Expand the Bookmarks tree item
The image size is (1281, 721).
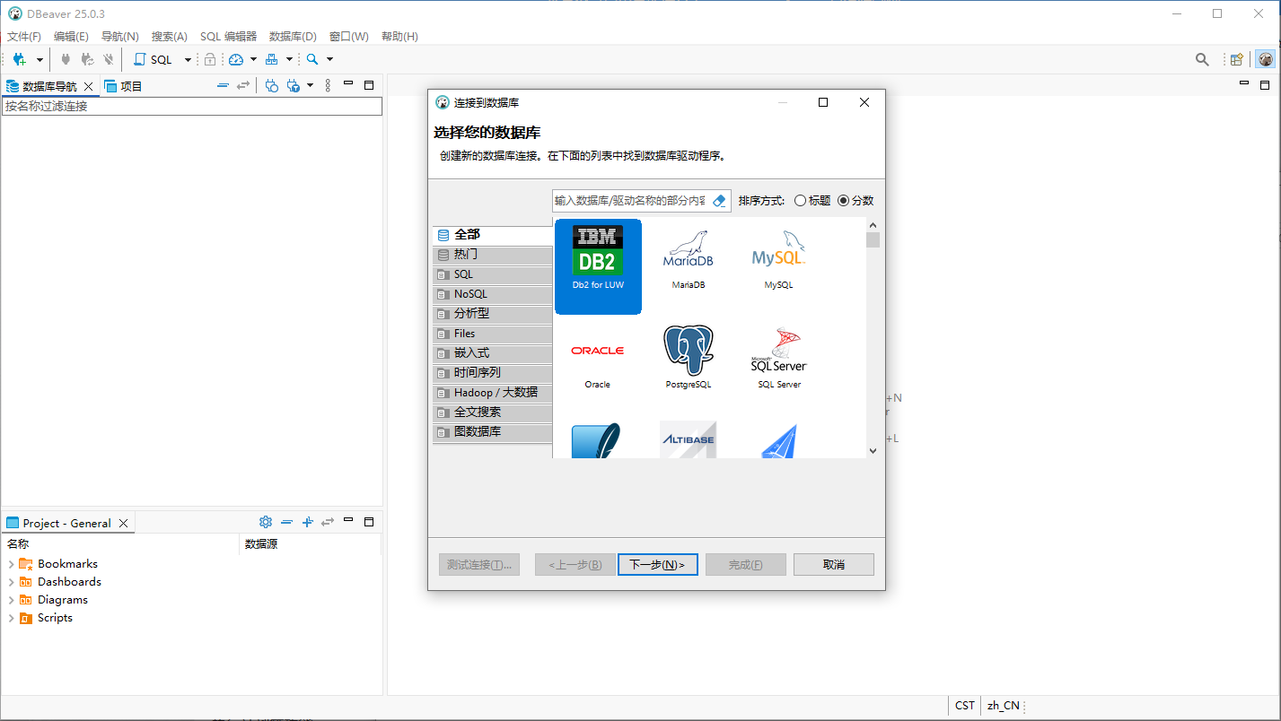click(11, 563)
